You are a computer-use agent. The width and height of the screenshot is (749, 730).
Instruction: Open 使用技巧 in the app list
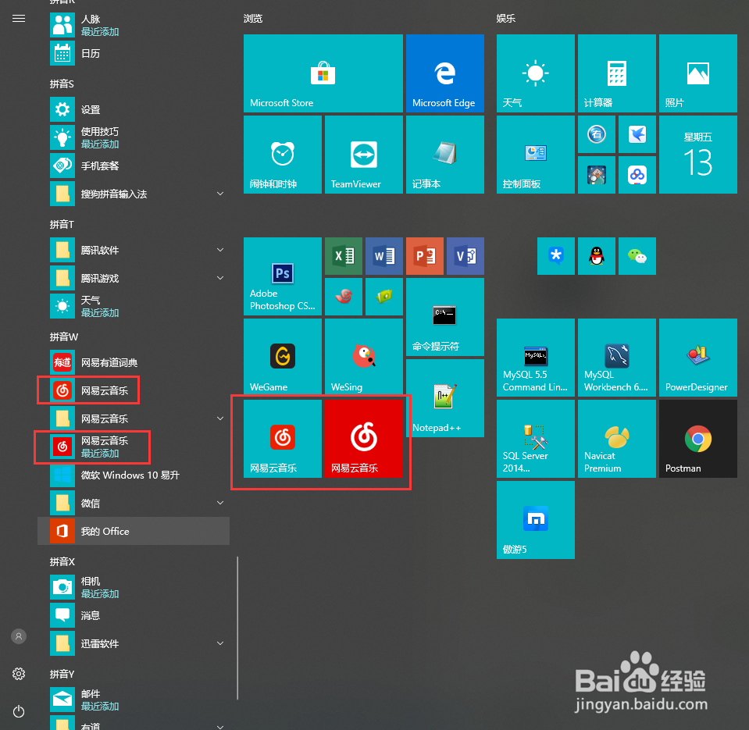[x=134, y=137]
